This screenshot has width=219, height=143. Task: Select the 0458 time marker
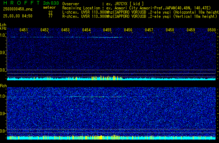point(170,30)
